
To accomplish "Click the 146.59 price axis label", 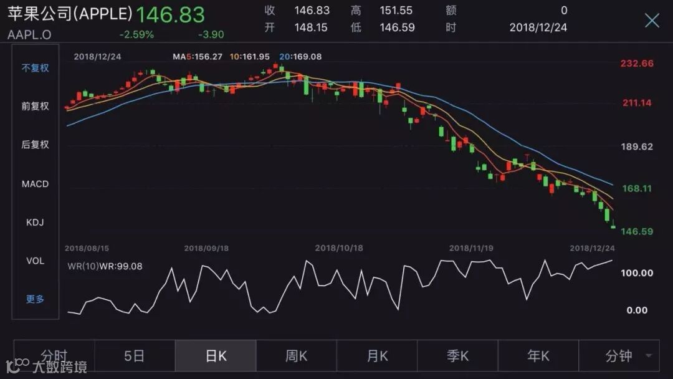I will pos(637,231).
